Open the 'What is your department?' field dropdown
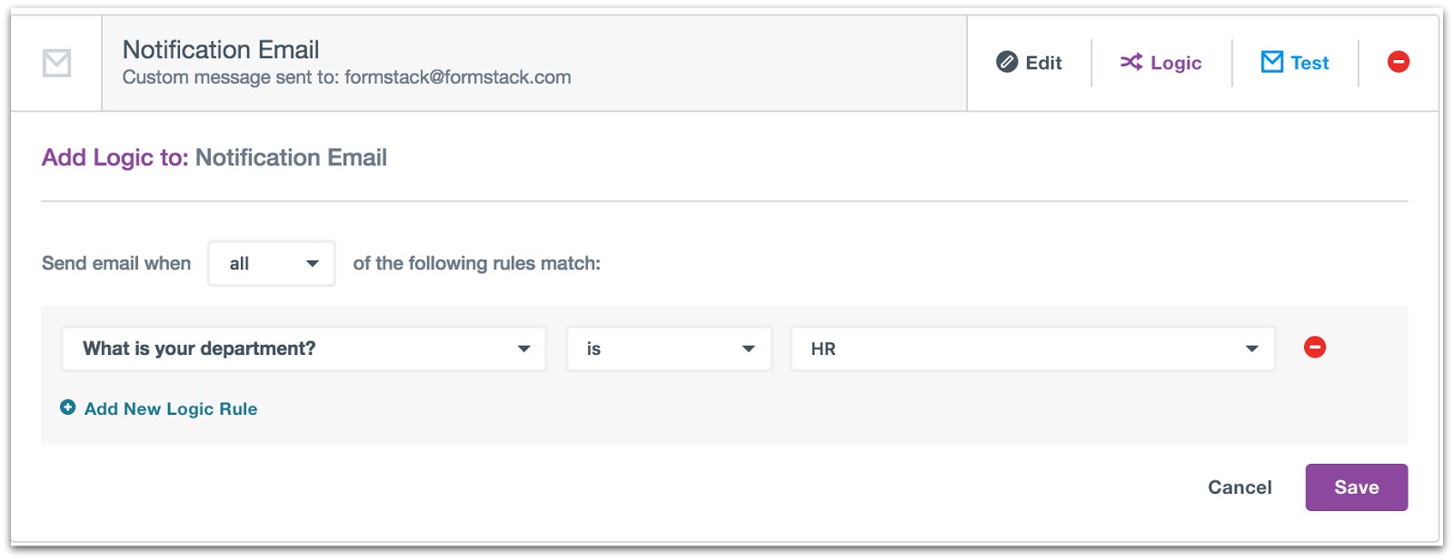 pyautogui.click(x=304, y=349)
